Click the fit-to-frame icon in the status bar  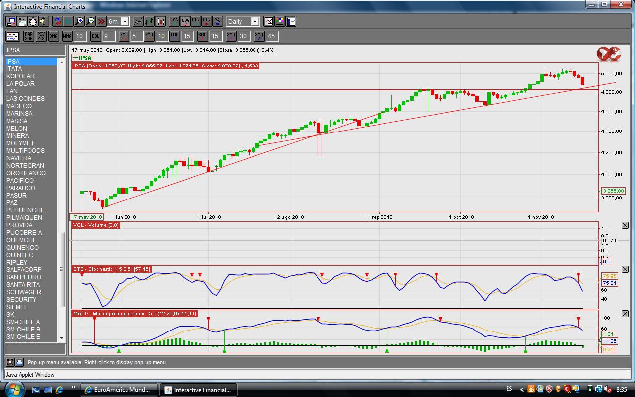(x=10, y=362)
